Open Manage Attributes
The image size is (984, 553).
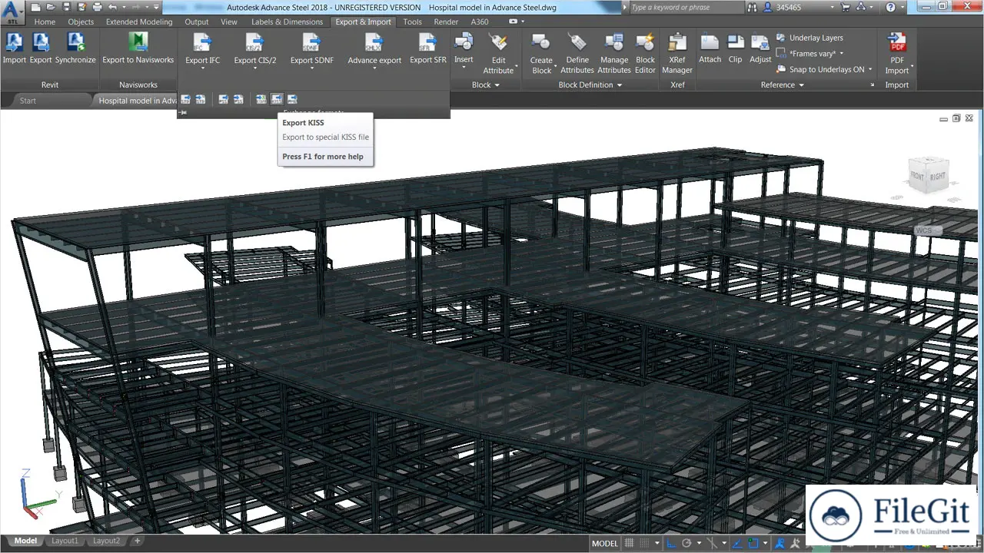614,53
